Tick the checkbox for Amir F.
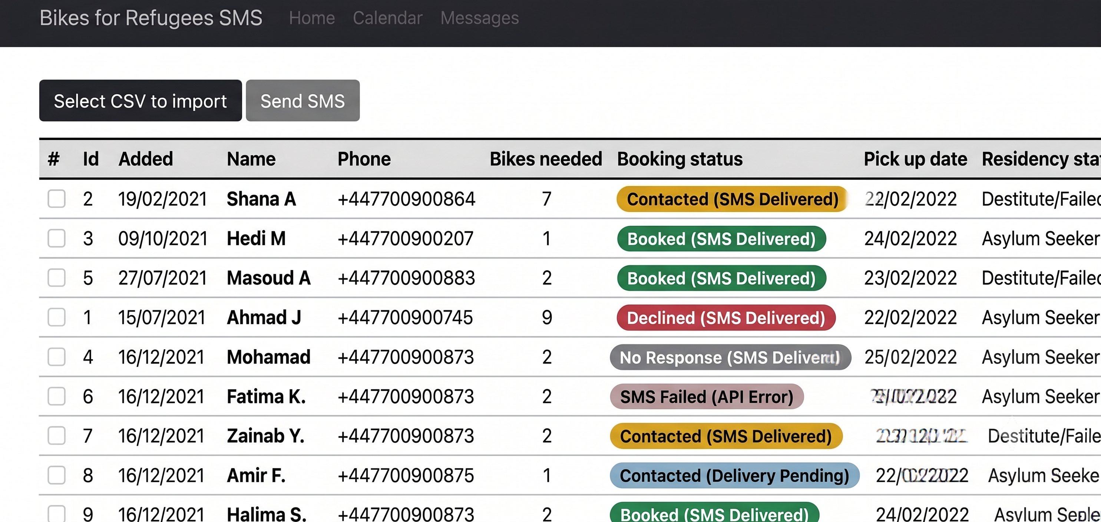This screenshot has width=1101, height=522. pos(56,475)
